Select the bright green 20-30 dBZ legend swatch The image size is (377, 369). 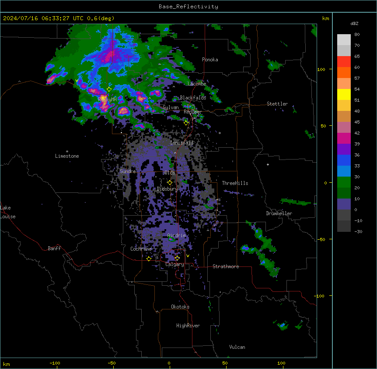(x=344, y=182)
